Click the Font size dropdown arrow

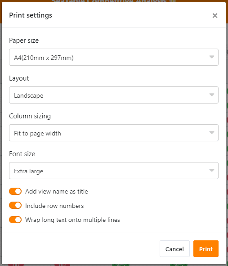pyautogui.click(x=211, y=170)
